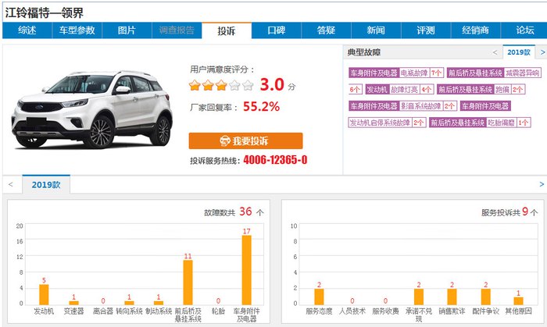Click the 故障数共 36 total label
Image resolution: width=547 pixels, height=327 pixels.
tap(234, 212)
